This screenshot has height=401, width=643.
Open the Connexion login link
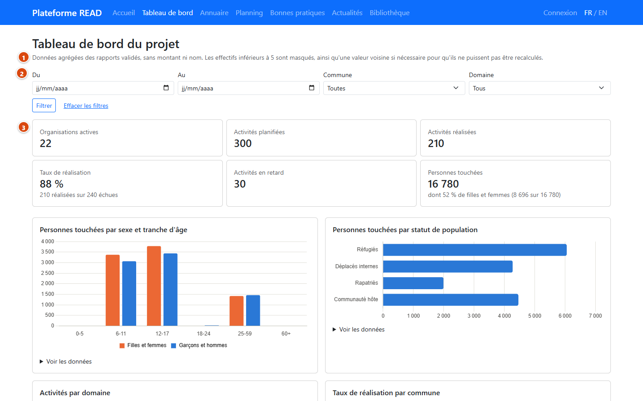pyautogui.click(x=560, y=12)
